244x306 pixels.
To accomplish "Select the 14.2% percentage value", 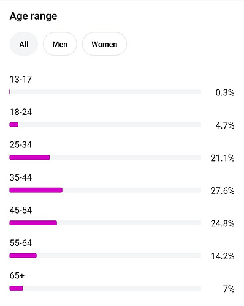I will 223,256.
